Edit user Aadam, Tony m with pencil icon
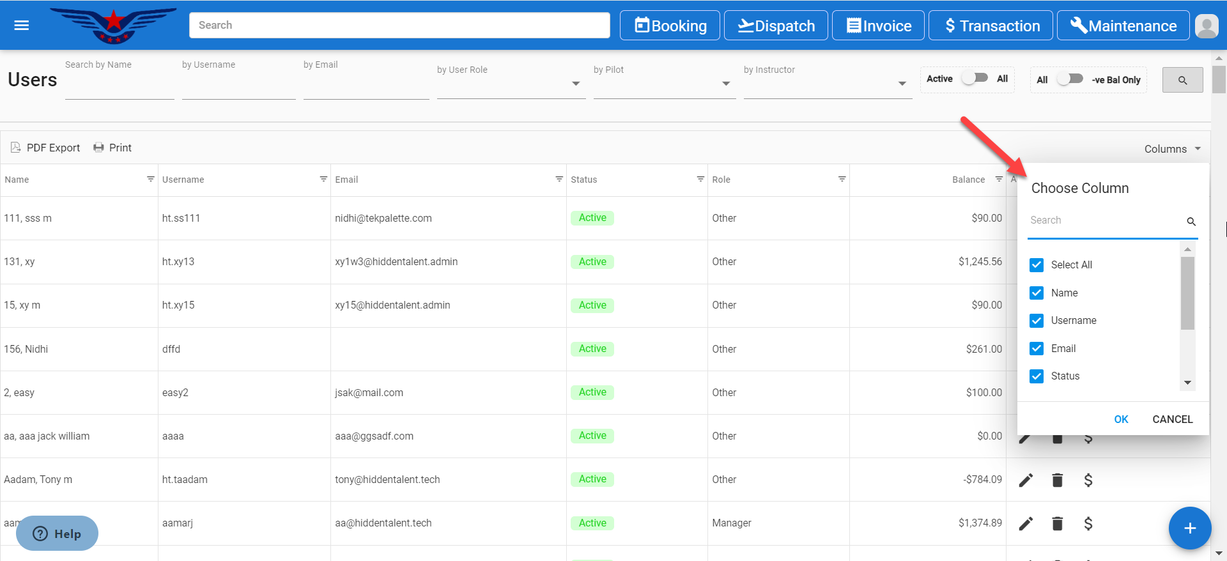Image resolution: width=1227 pixels, height=561 pixels. tap(1026, 480)
